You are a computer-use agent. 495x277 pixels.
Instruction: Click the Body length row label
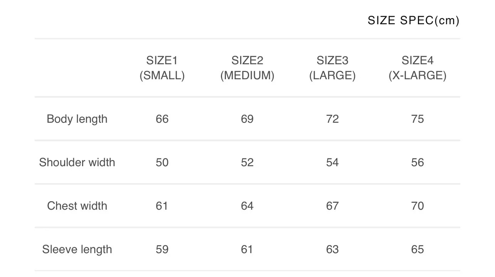(x=77, y=119)
